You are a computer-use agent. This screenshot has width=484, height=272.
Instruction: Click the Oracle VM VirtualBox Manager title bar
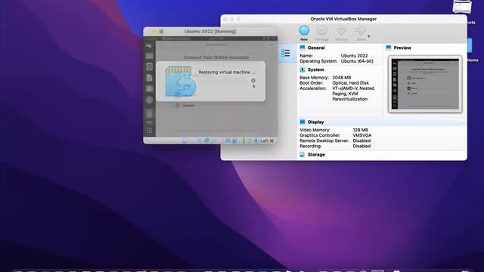(343, 19)
